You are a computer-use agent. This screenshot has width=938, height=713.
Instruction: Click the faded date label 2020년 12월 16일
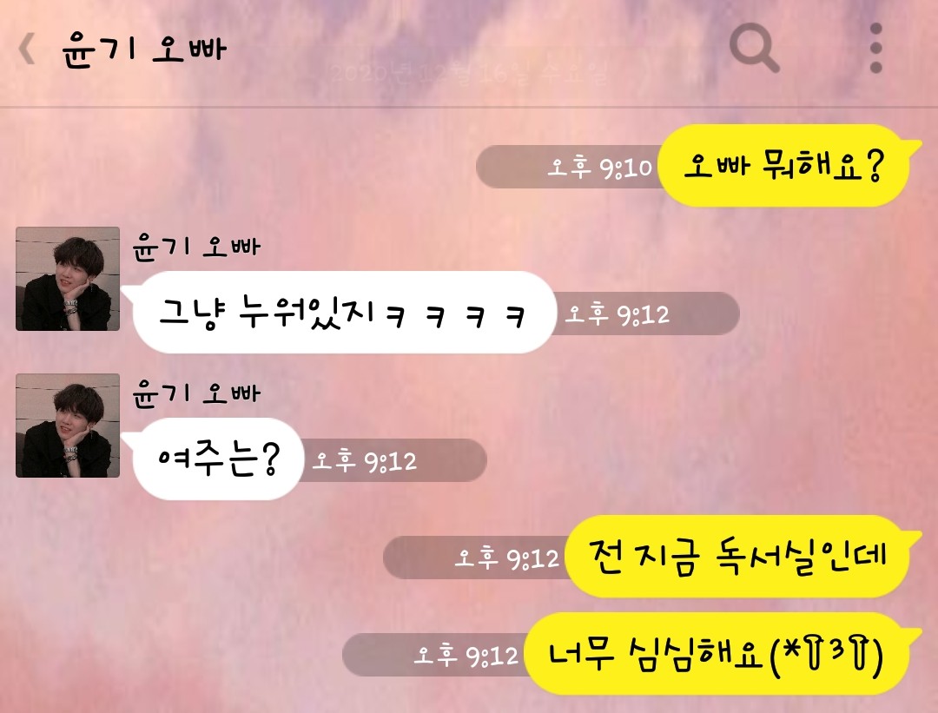(468, 74)
